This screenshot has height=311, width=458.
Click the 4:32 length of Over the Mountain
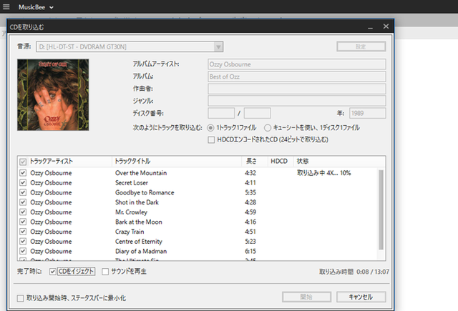(x=250, y=173)
